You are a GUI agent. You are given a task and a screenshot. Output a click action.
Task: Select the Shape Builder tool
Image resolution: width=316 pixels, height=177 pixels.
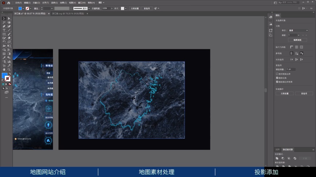(4, 50)
